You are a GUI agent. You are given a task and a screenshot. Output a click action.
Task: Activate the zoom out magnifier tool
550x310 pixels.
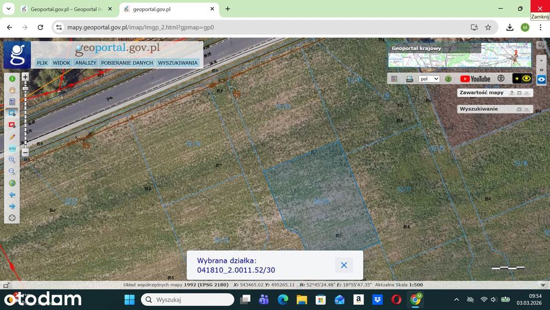(12, 171)
